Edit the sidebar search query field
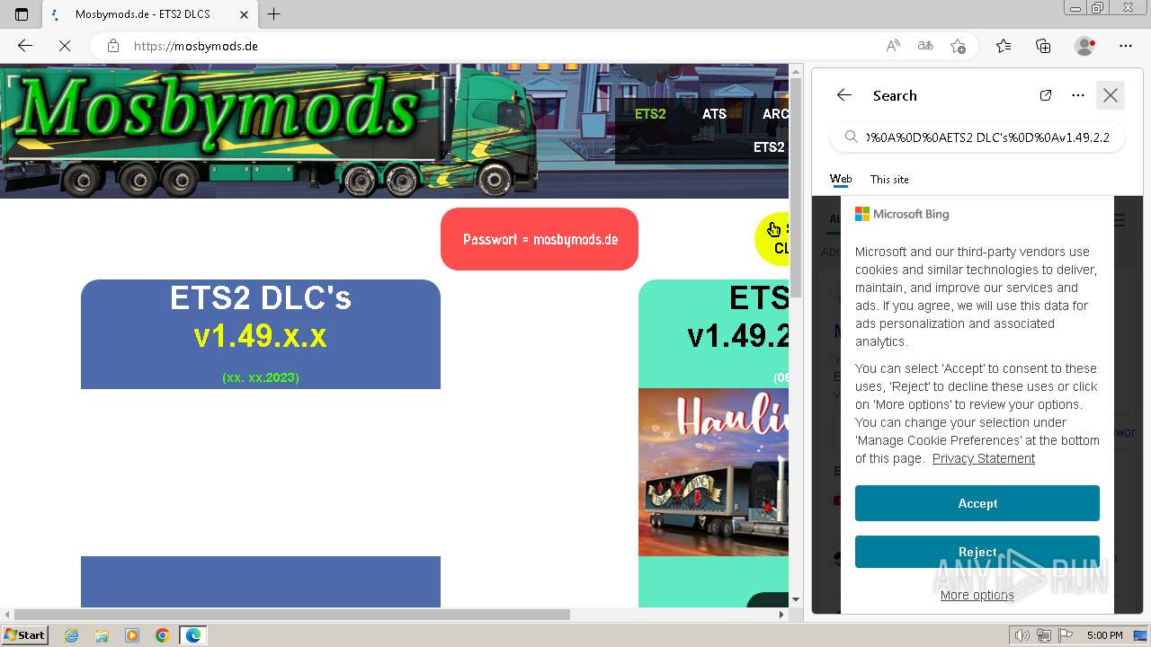Viewport: 1151px width, 647px height. click(977, 137)
